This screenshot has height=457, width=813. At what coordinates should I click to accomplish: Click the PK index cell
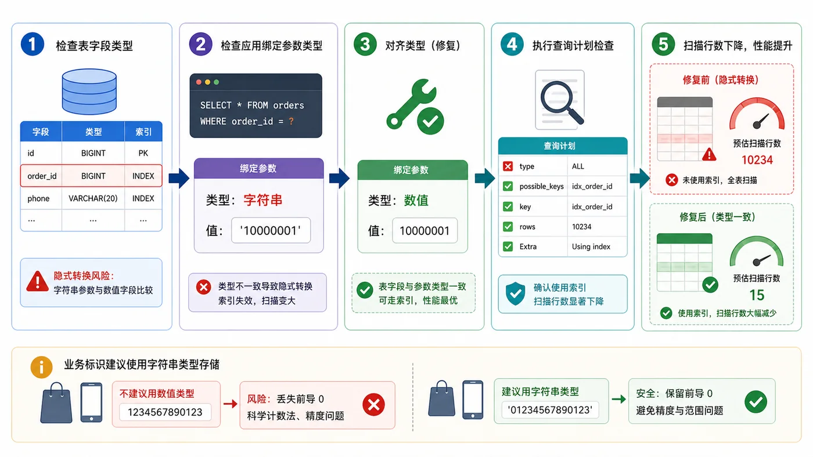pyautogui.click(x=143, y=154)
